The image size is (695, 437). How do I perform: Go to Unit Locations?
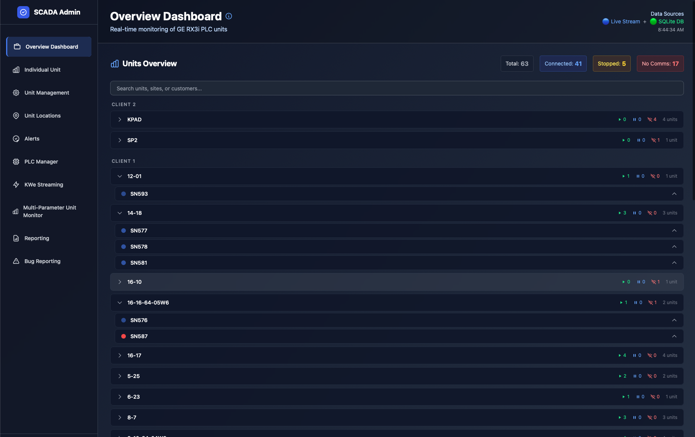[x=49, y=116]
